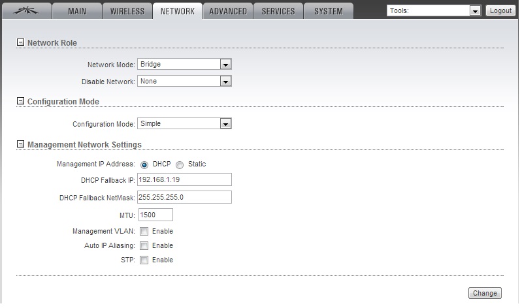Viewport: 520px width, 308px height.
Task: Enable the Auto IP Aliasing checkbox
Action: (144, 245)
